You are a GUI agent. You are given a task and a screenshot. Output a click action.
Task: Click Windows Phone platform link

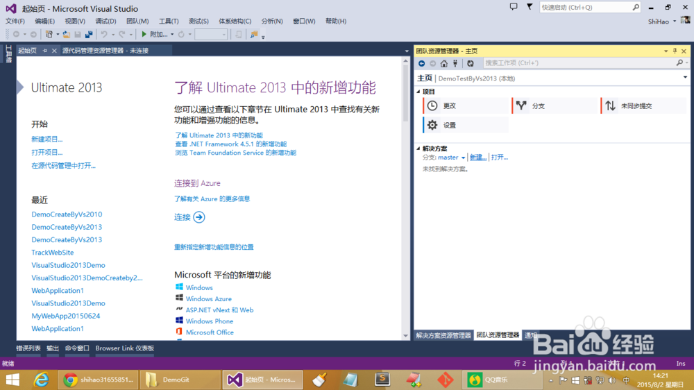(210, 321)
